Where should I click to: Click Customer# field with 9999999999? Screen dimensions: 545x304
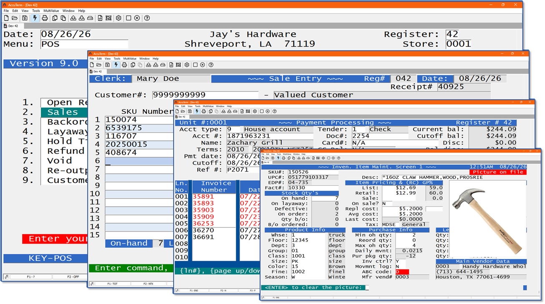point(205,95)
